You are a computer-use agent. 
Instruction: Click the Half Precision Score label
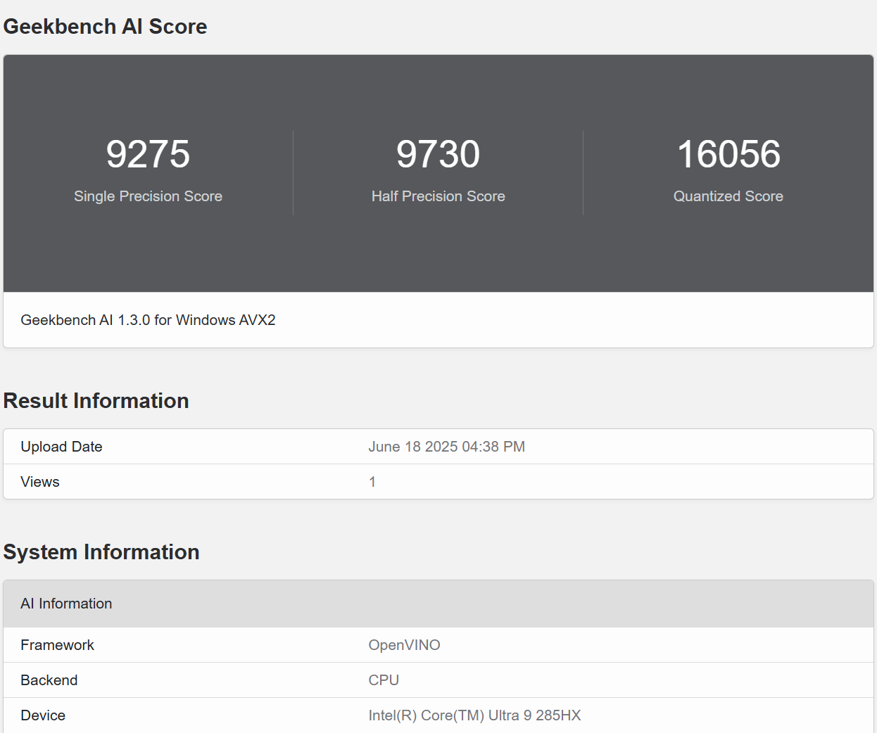(x=438, y=196)
